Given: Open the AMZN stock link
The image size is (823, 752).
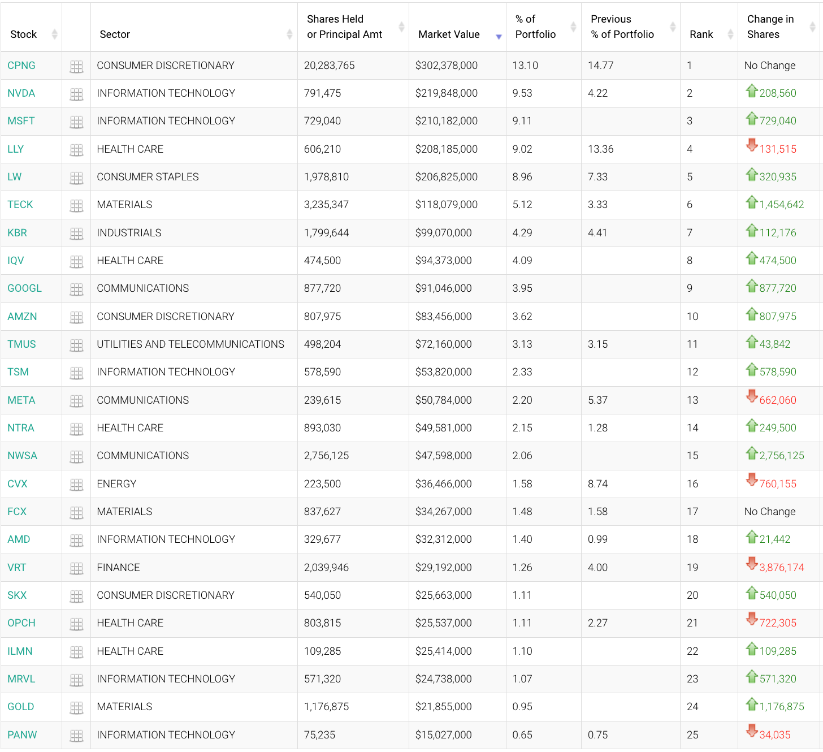Looking at the screenshot, I should [22, 317].
